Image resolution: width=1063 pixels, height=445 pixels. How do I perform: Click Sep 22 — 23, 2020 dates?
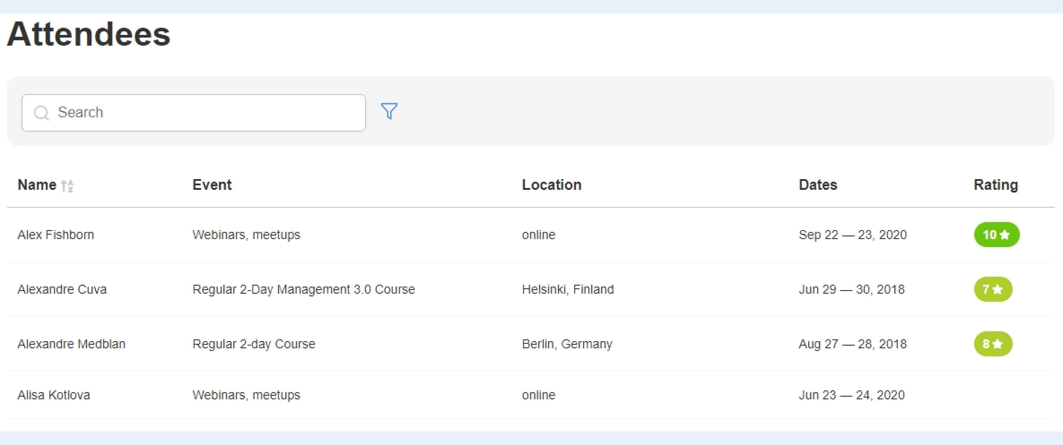(x=853, y=235)
